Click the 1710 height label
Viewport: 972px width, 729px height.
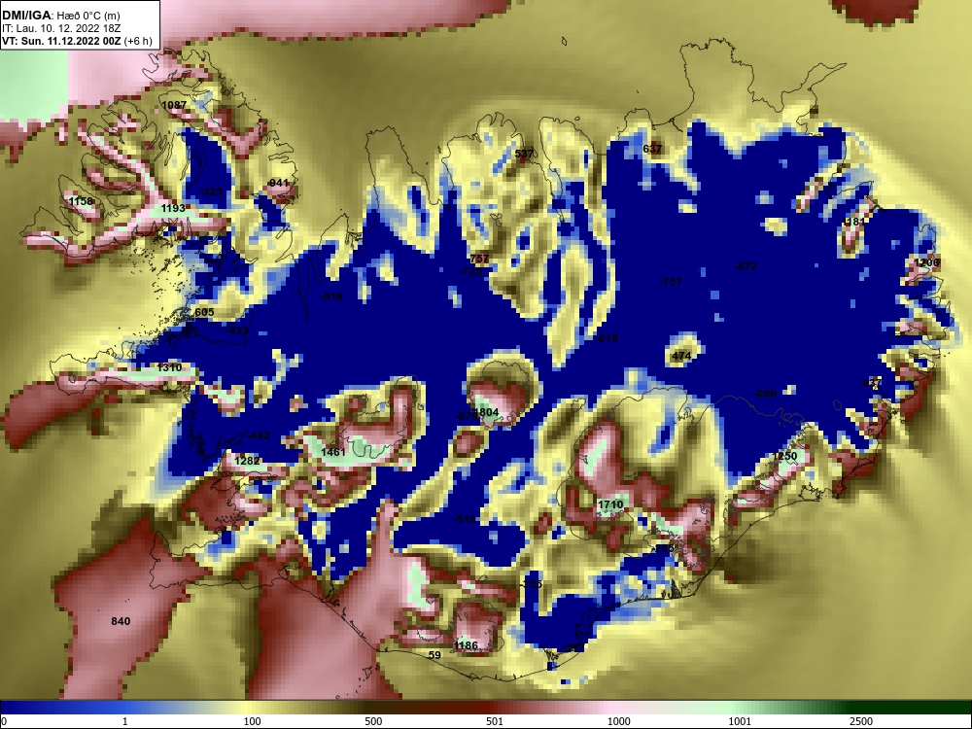coord(610,504)
